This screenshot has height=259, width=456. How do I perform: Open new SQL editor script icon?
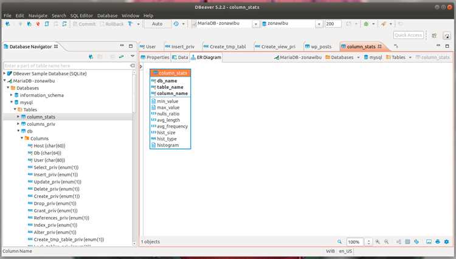coord(47,24)
